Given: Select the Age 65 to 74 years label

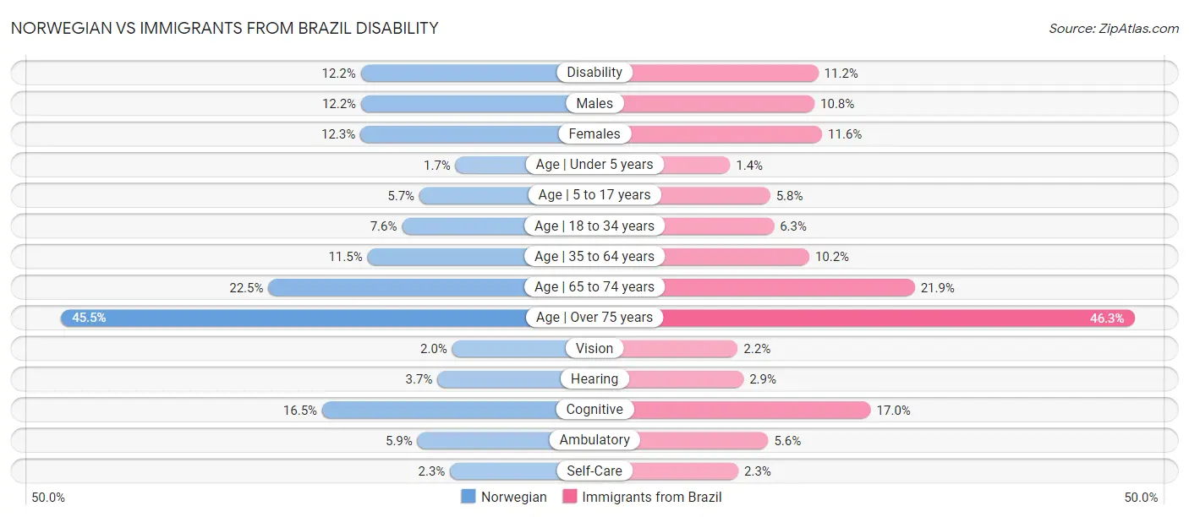Looking at the screenshot, I should point(594,287).
